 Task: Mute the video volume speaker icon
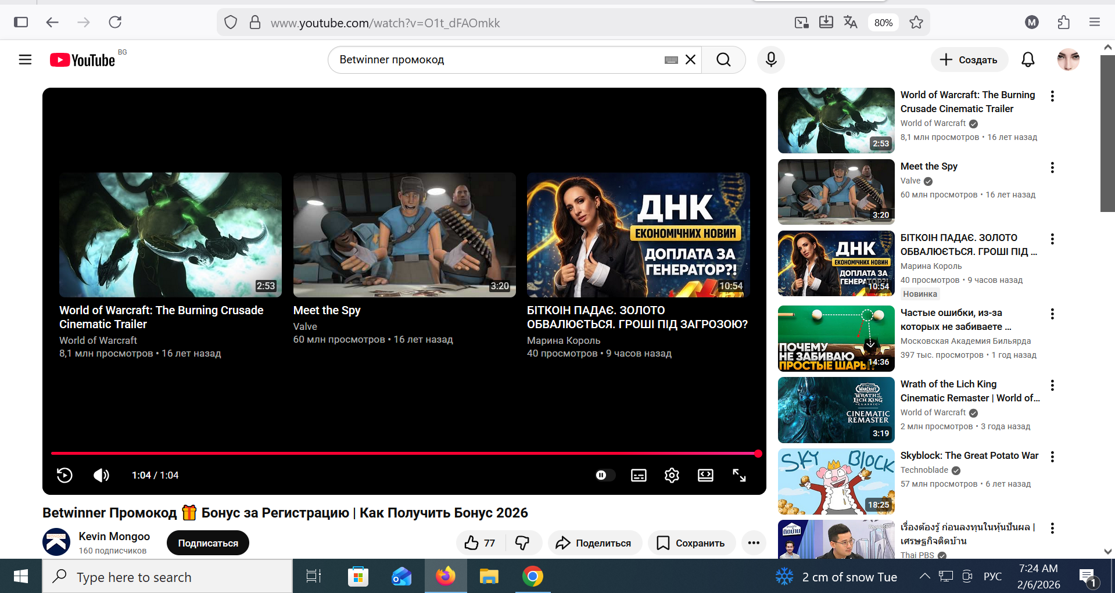point(101,475)
